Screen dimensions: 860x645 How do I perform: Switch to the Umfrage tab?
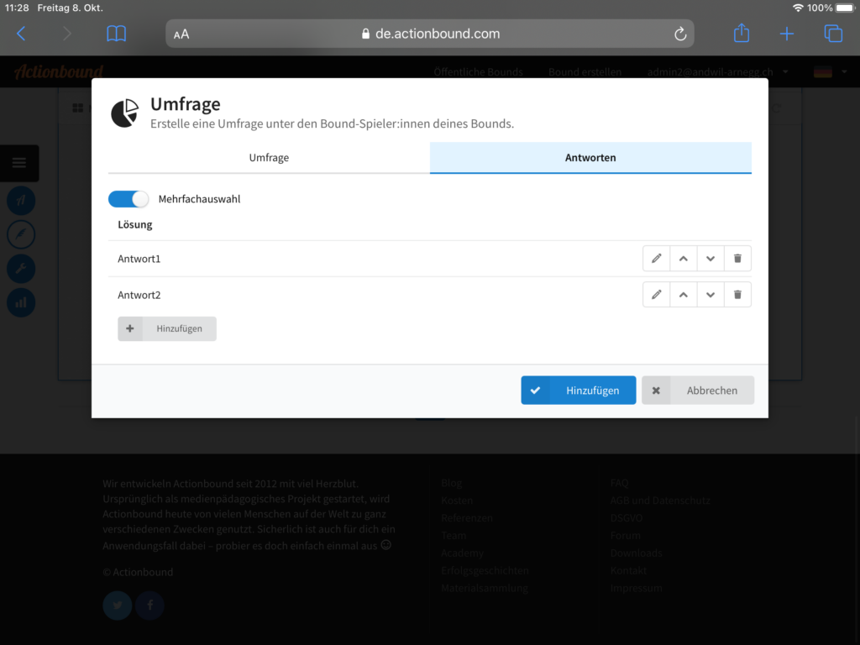tap(269, 158)
